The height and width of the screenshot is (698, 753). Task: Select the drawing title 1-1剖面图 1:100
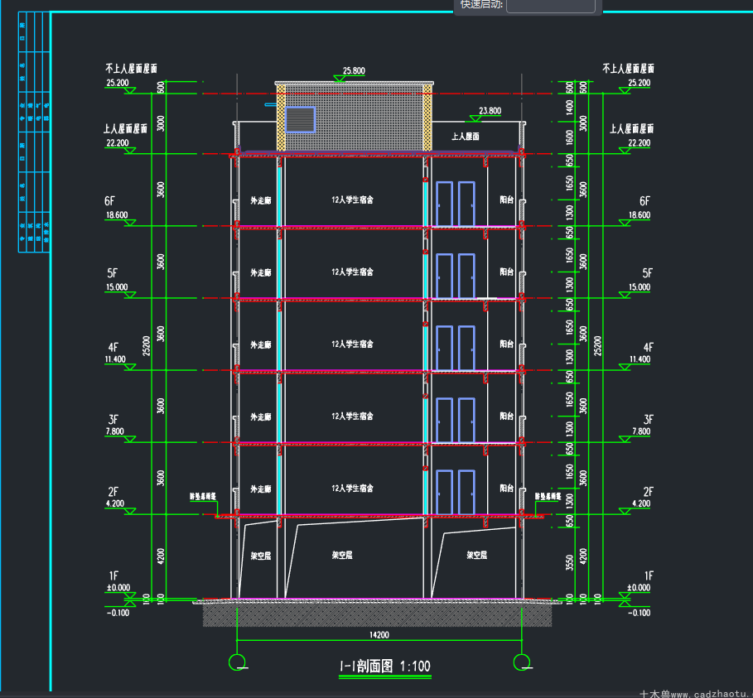384,667
